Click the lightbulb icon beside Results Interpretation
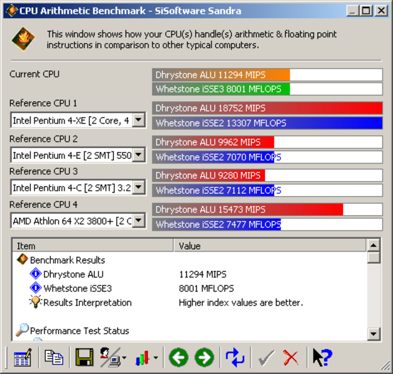 pos(35,301)
